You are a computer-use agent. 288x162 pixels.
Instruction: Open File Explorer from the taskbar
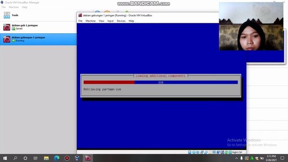tap(46, 158)
